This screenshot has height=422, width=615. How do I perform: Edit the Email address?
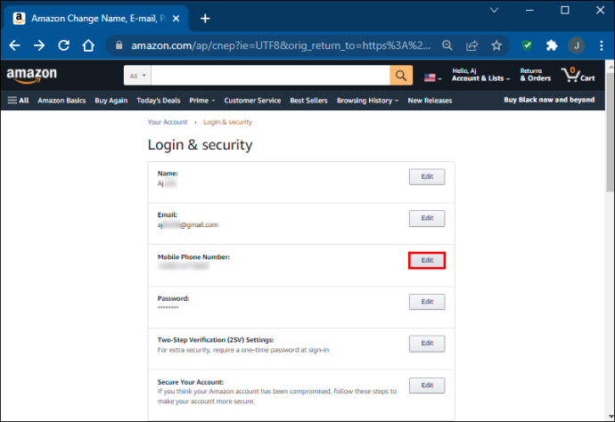pyautogui.click(x=427, y=218)
